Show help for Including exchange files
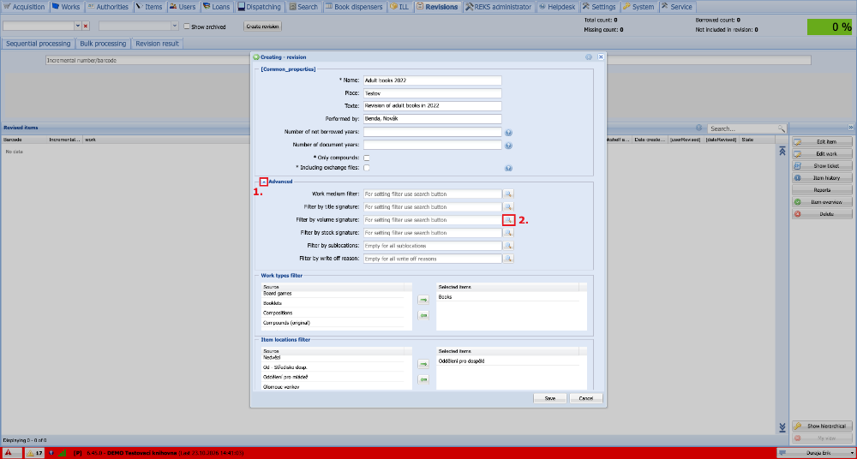 (x=508, y=169)
